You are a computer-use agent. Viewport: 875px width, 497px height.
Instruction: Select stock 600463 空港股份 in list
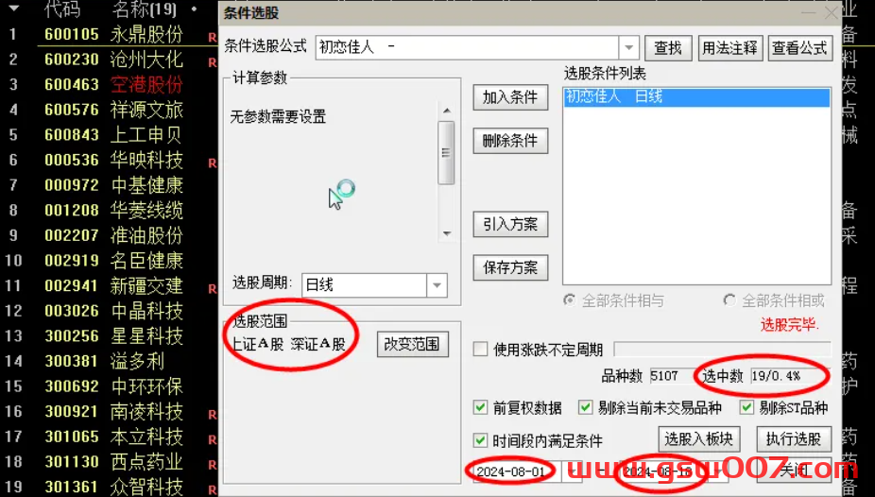[x=113, y=85]
